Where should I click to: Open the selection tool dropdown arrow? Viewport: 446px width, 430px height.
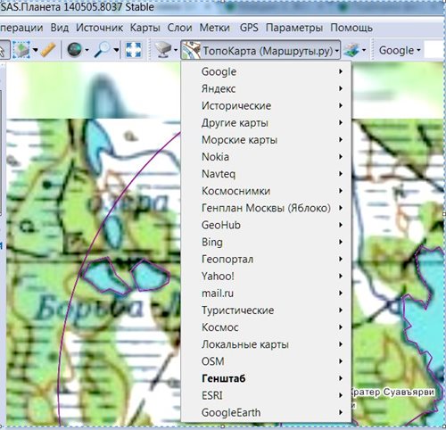pyautogui.click(x=36, y=50)
